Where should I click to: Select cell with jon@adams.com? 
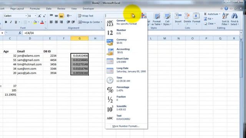[x=30, y=56]
